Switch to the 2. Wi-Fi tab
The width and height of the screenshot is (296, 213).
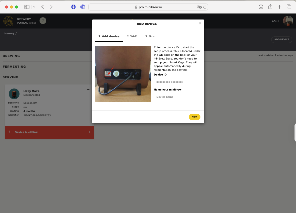[132, 36]
